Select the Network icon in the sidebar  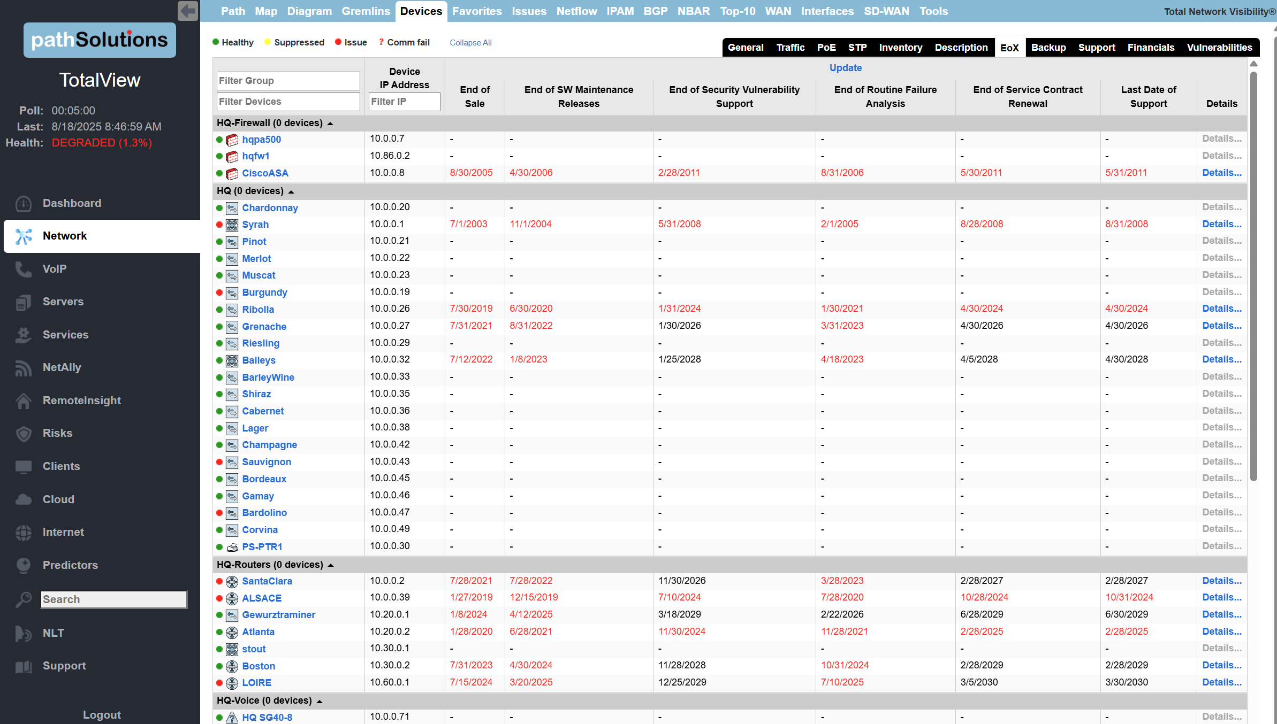(24, 236)
